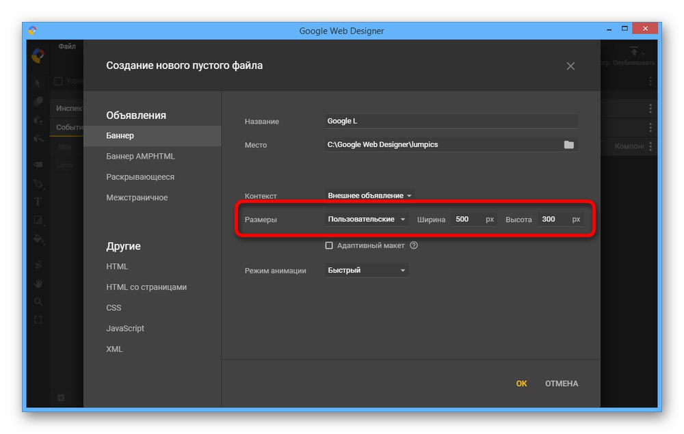Expand the Размеры Пользовательские dropdown

367,219
